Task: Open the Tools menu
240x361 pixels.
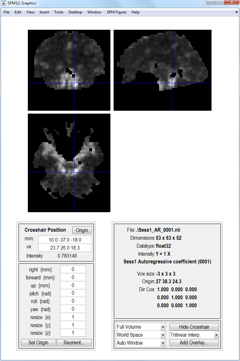Action: click(59, 12)
